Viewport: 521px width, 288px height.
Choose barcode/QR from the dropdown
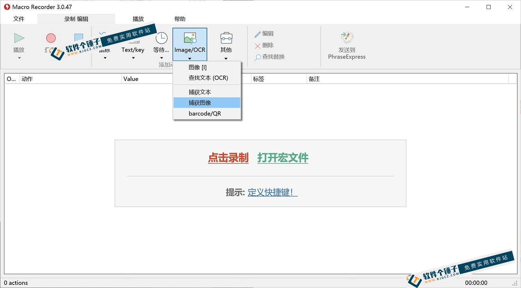tap(207, 113)
